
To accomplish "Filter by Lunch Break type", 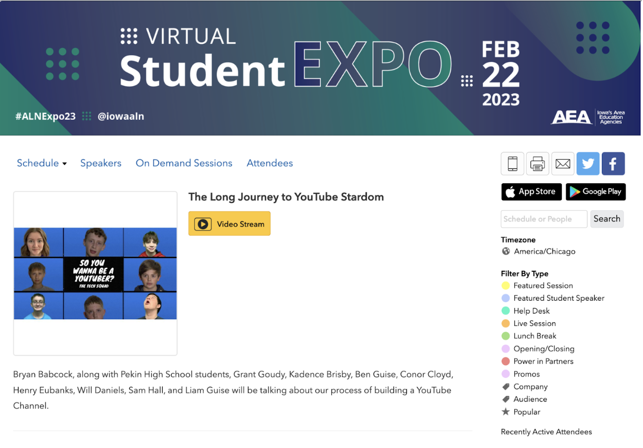I will tap(535, 336).
